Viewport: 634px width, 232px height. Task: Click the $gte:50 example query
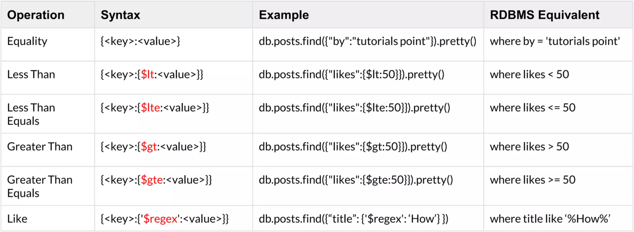tap(356, 180)
